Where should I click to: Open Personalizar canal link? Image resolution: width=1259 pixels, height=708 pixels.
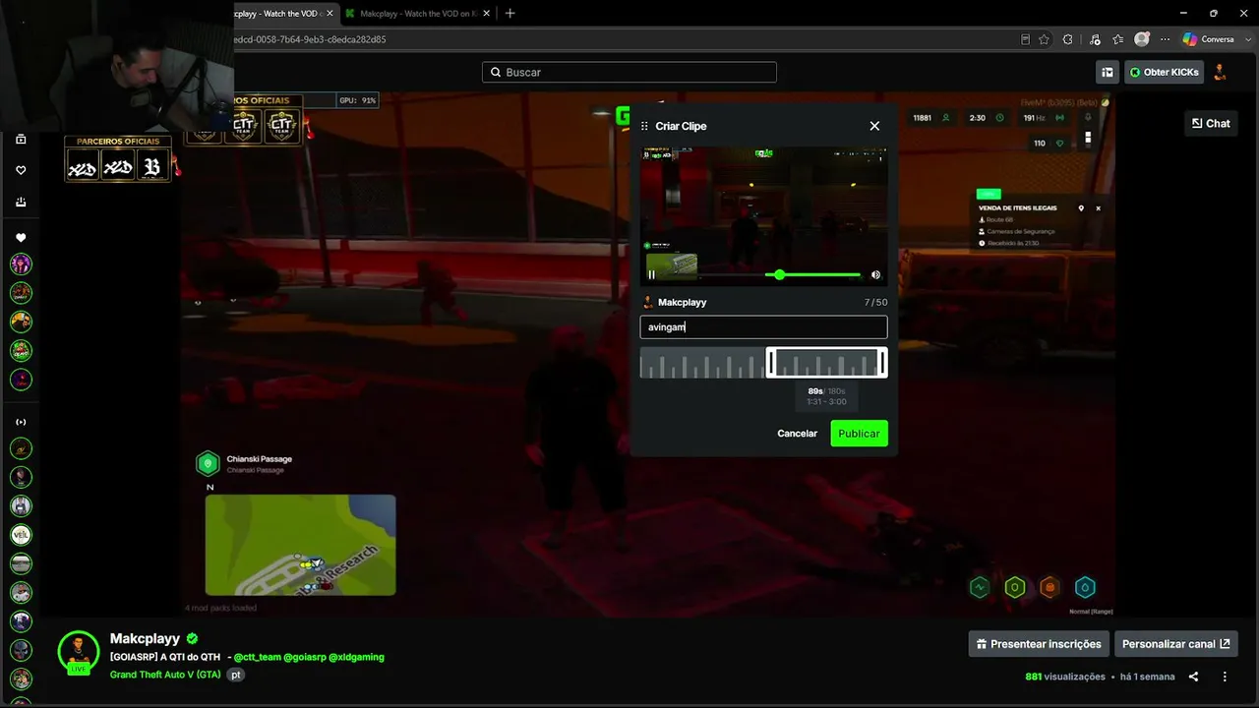(1176, 644)
